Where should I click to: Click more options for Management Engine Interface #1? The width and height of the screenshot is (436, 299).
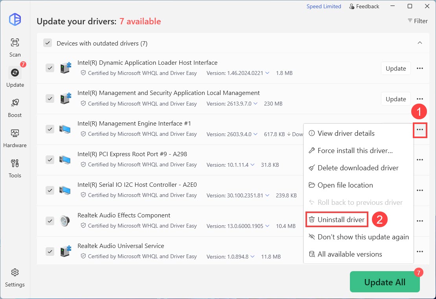tap(419, 129)
